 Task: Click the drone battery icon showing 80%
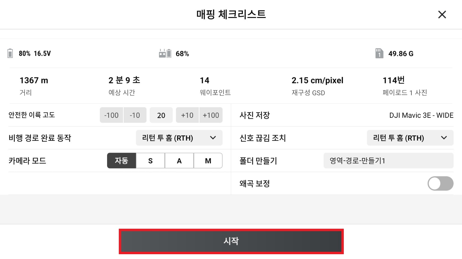click(10, 53)
